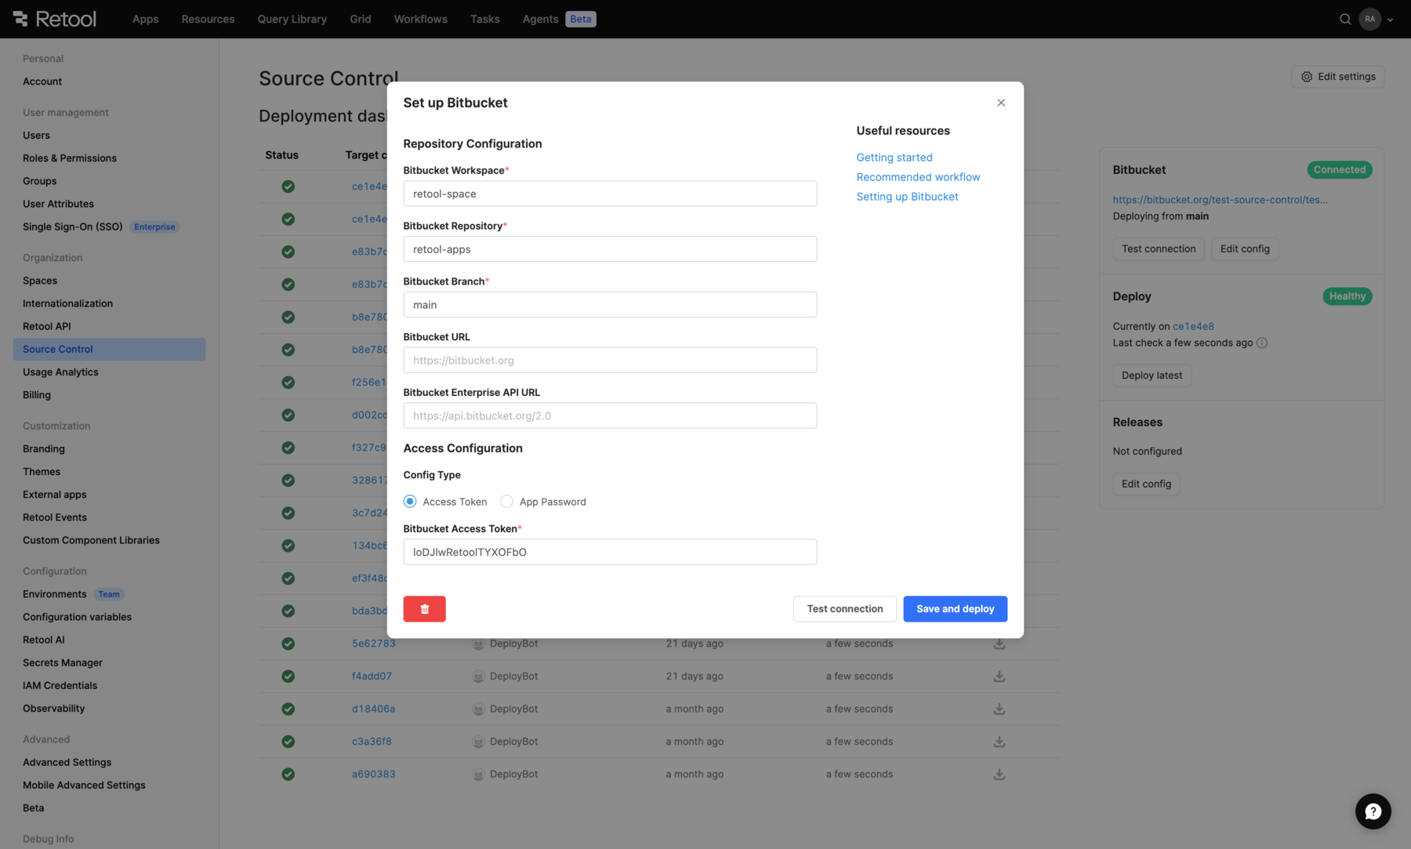Click Deploy latest button
This screenshot has width=1411, height=849.
point(1152,376)
